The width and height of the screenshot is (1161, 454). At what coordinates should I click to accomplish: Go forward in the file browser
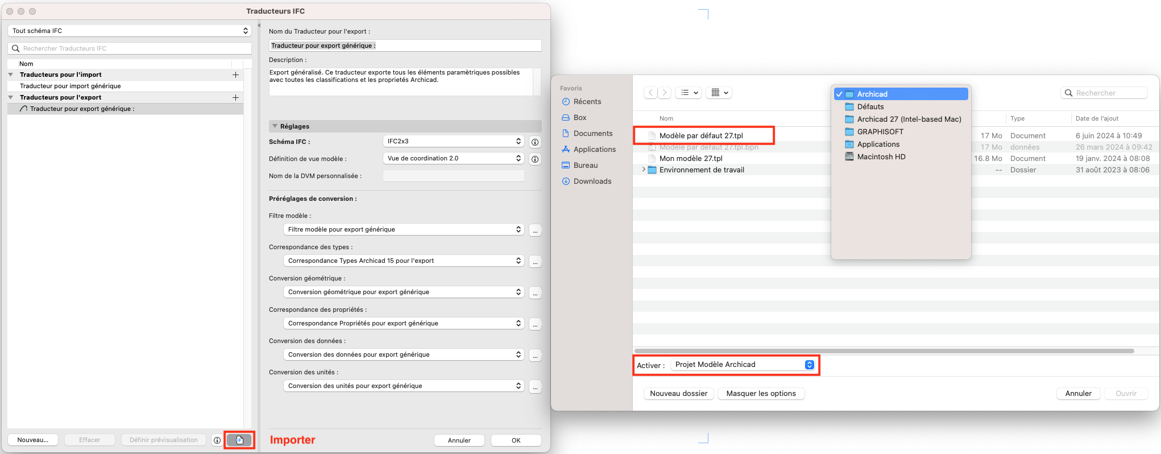(x=665, y=93)
